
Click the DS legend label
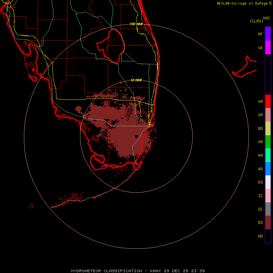[x=260, y=182]
